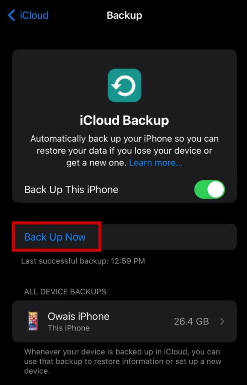
Task: Go back to iCloud settings label
Action: point(34,15)
